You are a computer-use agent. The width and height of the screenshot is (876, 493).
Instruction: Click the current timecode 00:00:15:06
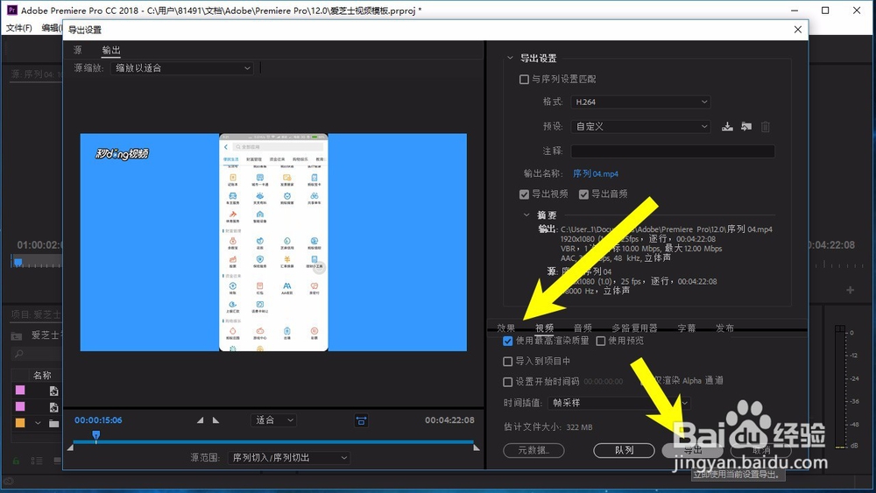98,420
